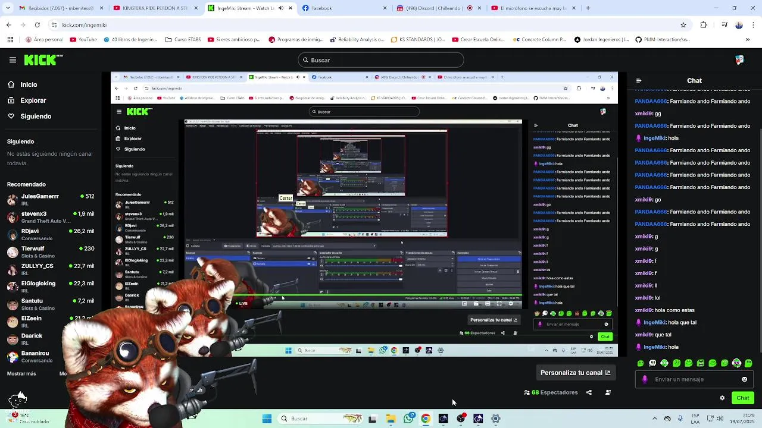The width and height of the screenshot is (762, 428).
Task: Click the volume icon in system tray
Action: coord(720,418)
